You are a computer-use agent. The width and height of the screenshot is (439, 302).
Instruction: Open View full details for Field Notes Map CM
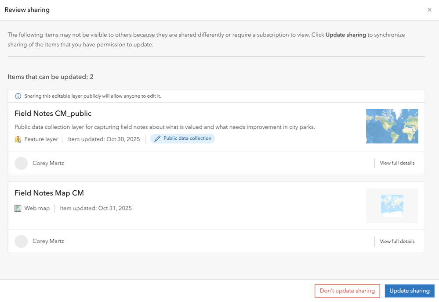click(397, 241)
